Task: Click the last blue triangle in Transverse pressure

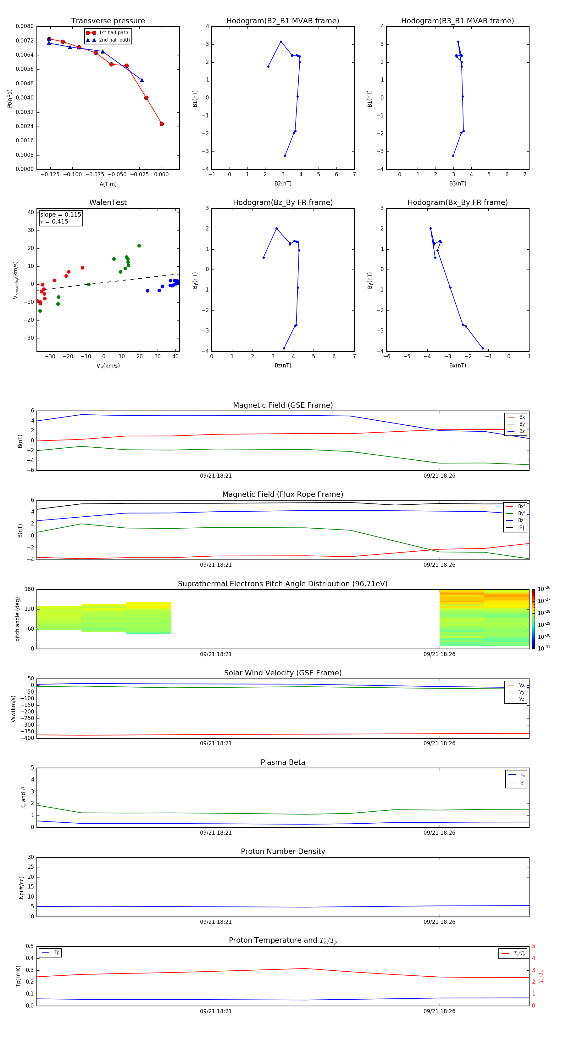Action: (142, 80)
